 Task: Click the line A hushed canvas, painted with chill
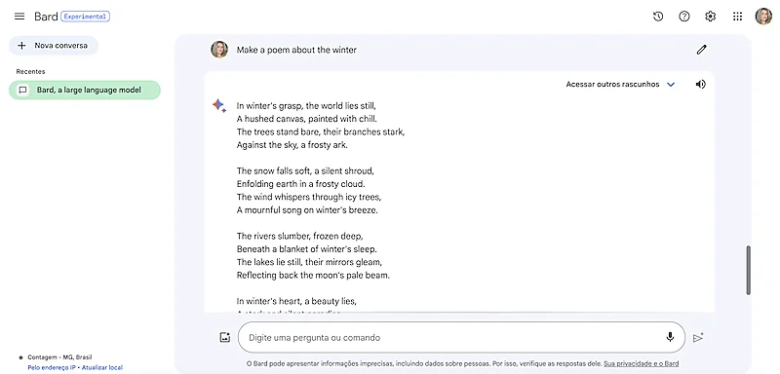[x=307, y=119]
